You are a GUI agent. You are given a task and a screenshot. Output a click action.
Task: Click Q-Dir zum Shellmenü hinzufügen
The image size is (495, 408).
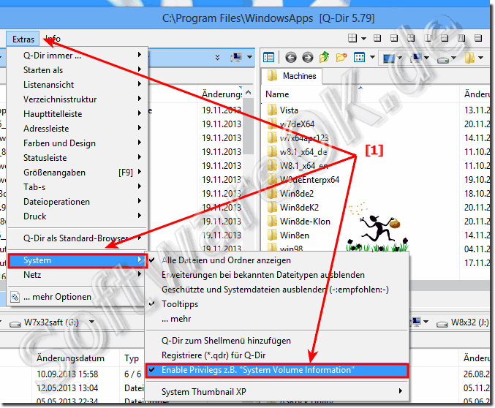click(x=277, y=341)
